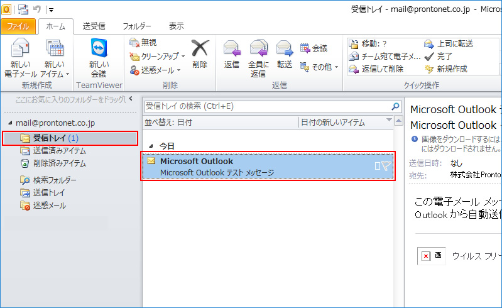
Task: Select the 返信して削除 quick step
Action: pos(376,69)
